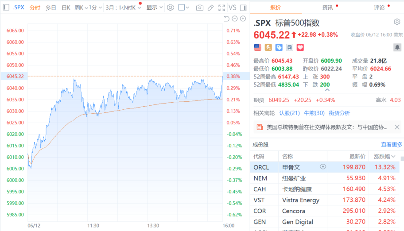Open the 牛熊(30) link

pos(314,113)
